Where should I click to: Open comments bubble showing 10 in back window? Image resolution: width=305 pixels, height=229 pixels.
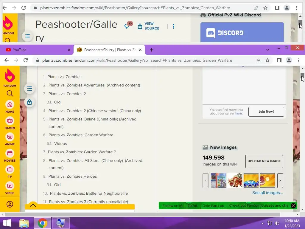128,25
